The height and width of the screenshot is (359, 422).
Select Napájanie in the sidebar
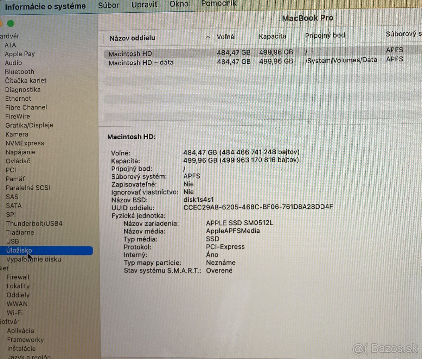point(20,152)
